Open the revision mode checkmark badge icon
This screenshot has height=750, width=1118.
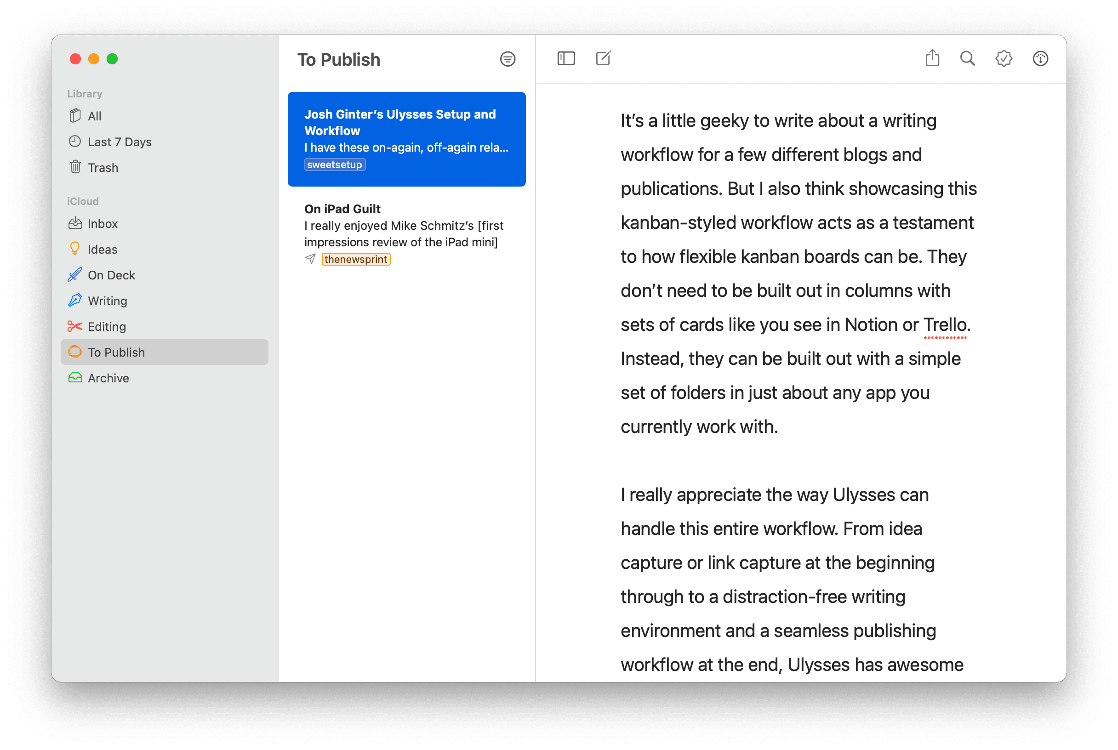(1004, 58)
